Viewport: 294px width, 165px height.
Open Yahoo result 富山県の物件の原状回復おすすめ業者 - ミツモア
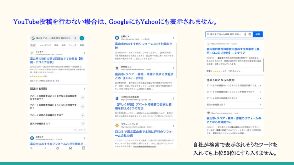coord(233,51)
